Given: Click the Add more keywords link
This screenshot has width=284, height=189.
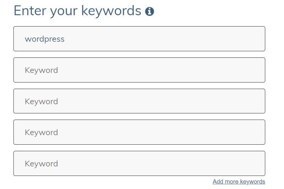Looking at the screenshot, I should coord(239,181).
